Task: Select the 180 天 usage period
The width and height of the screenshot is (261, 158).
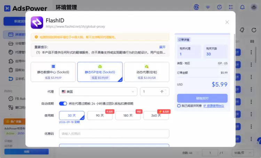Action: [x=128, y=116]
